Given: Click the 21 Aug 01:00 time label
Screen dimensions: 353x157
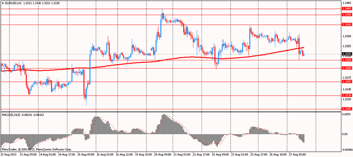Looking at the screenshot, I should pos(182,155).
